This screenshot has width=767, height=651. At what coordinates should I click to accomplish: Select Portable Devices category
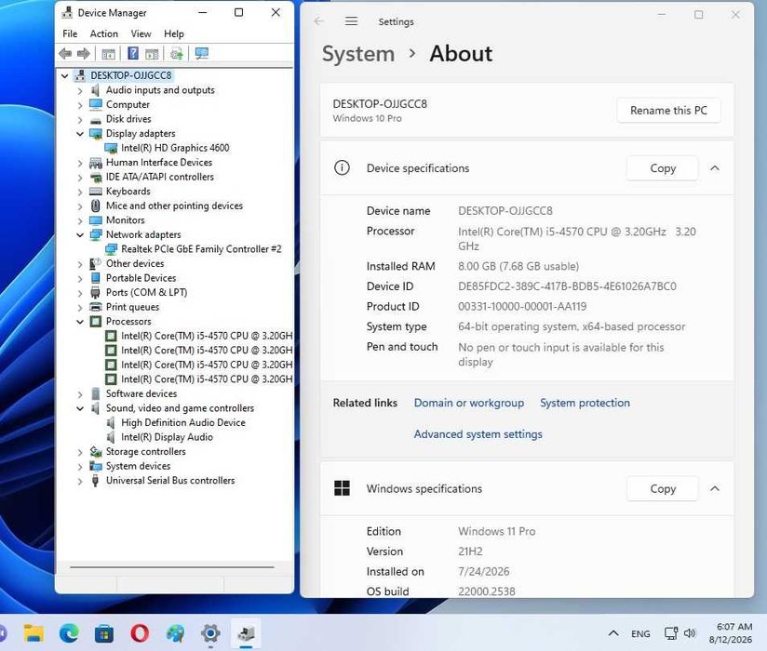pyautogui.click(x=141, y=277)
